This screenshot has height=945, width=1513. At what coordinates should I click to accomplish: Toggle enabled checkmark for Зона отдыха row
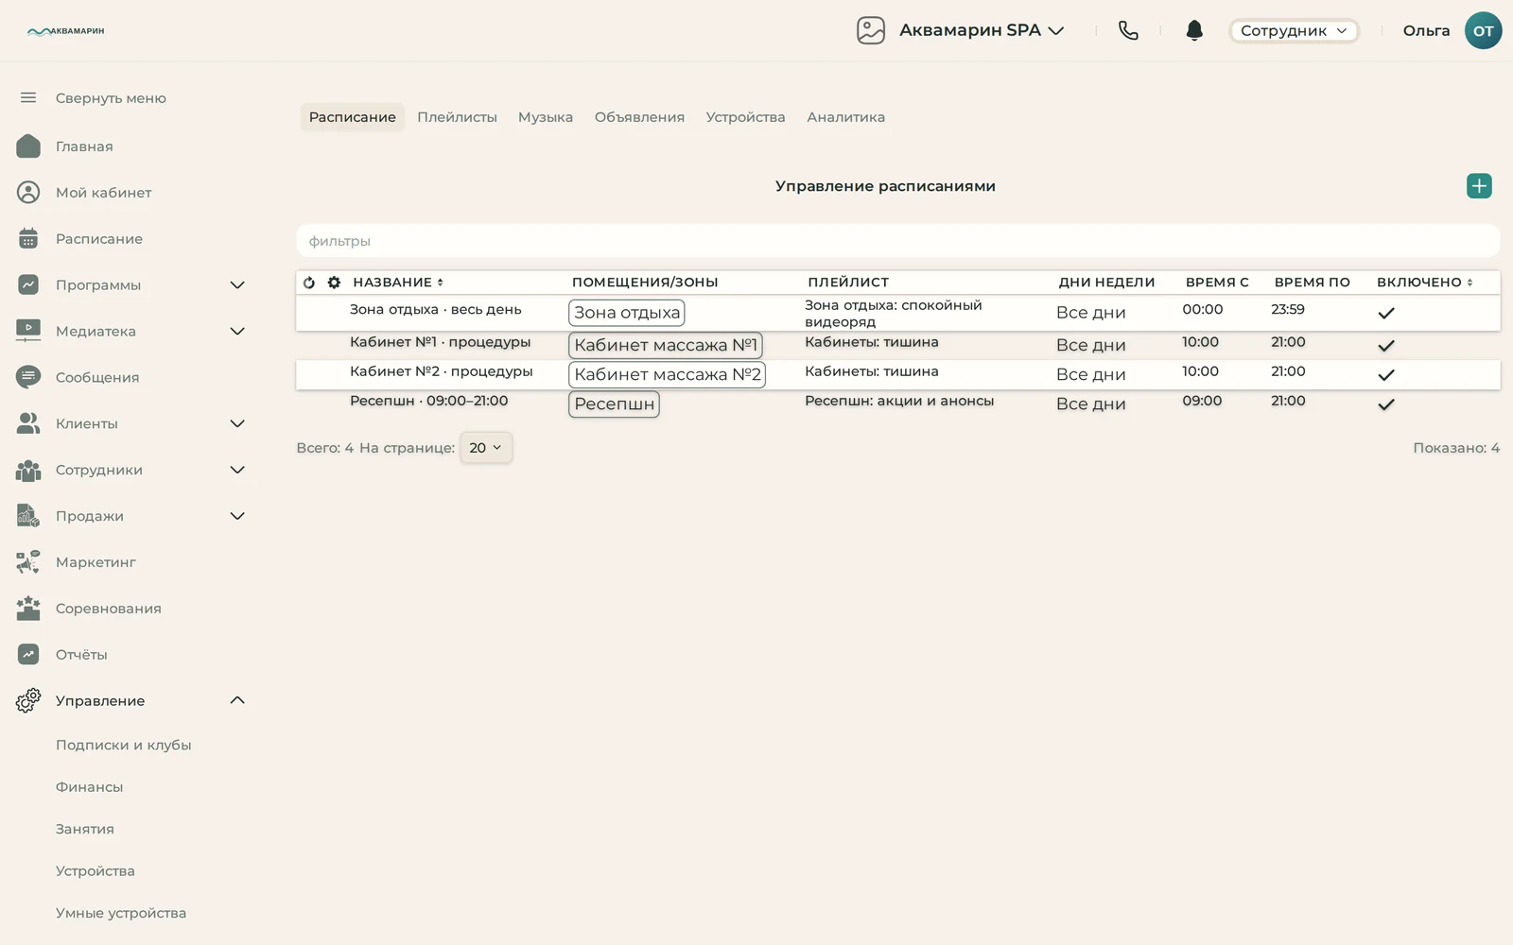pyautogui.click(x=1386, y=313)
